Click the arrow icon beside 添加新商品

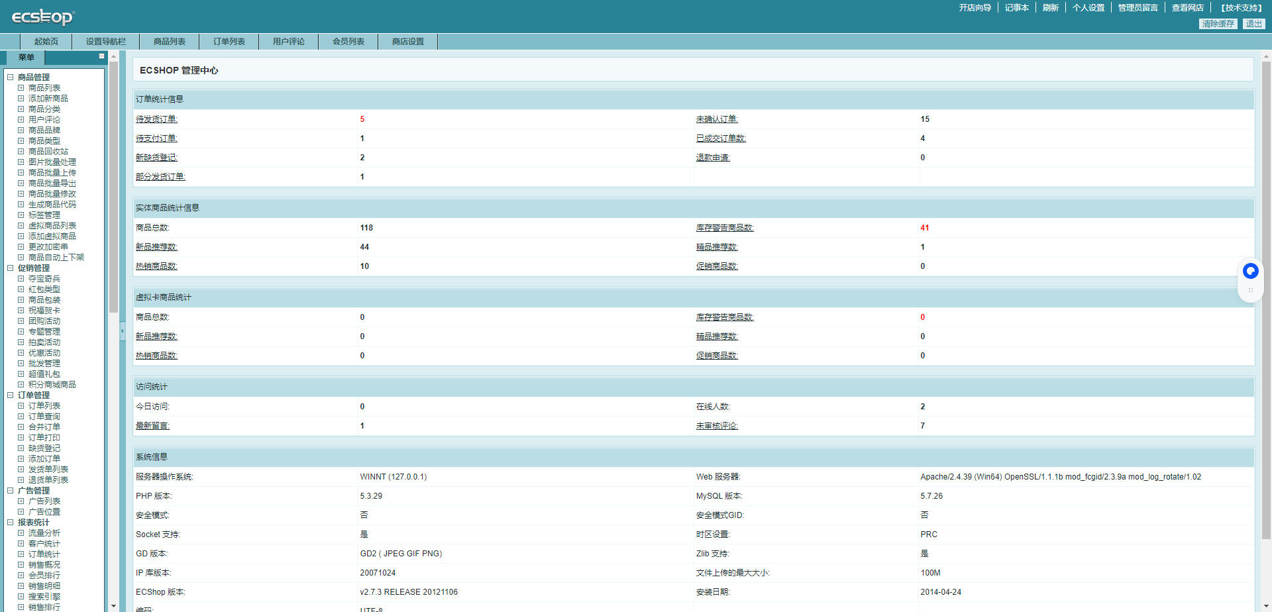click(21, 99)
